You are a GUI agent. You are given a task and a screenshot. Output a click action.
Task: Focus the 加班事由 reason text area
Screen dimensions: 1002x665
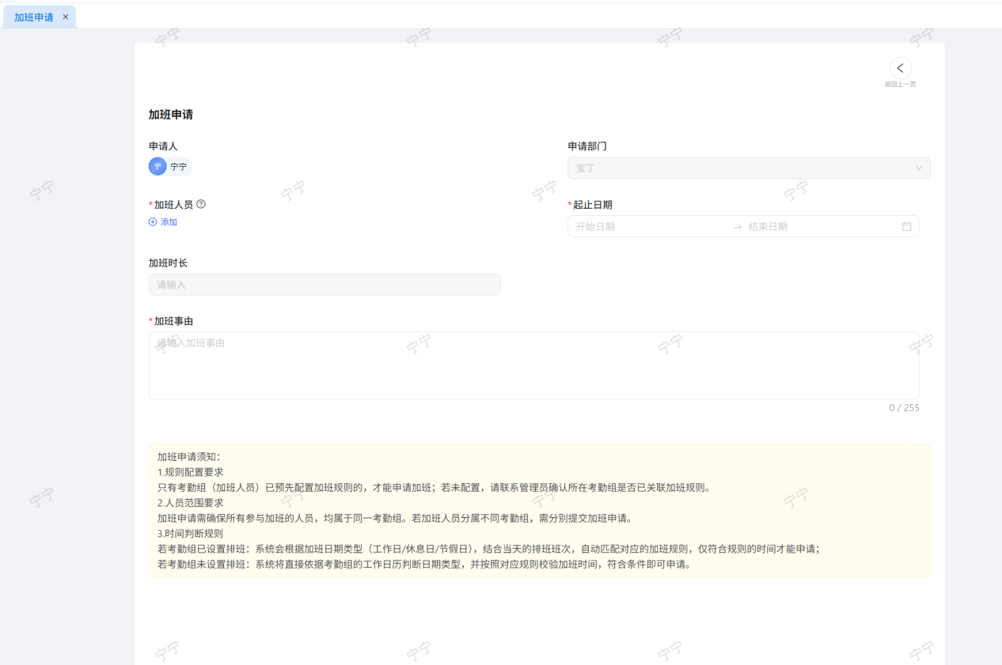[x=533, y=365]
